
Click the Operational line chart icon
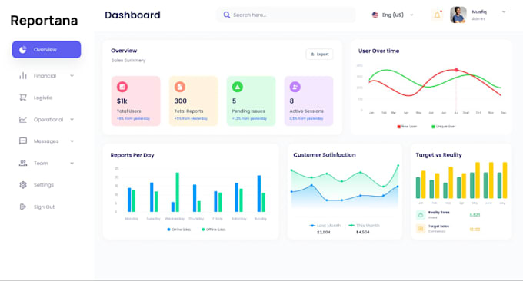point(22,120)
